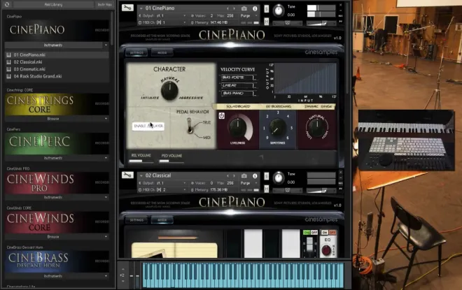Load previous instrument arrow on 02 Classical
The width and height of the screenshot is (462, 290).
pos(227,176)
